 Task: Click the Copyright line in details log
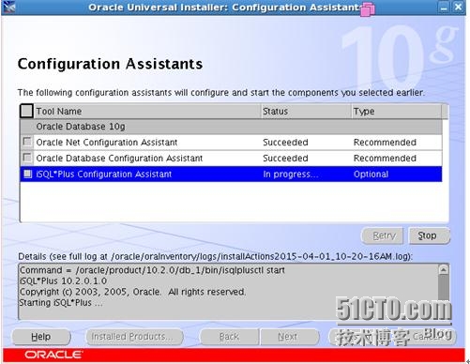(x=132, y=292)
